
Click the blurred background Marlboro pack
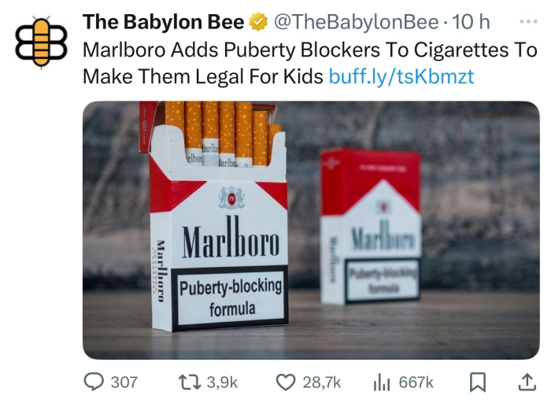point(371,227)
